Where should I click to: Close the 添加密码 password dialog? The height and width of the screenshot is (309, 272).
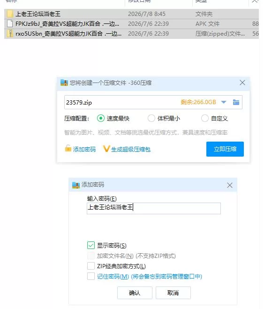[x=230, y=185]
